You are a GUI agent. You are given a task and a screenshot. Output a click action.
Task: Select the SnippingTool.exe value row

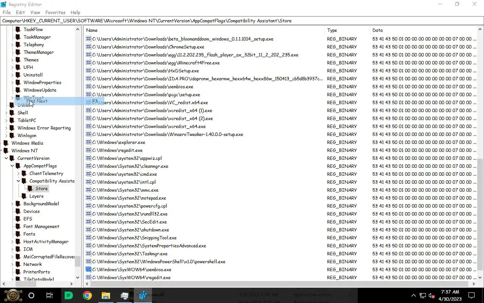pyautogui.click(x=281, y=238)
